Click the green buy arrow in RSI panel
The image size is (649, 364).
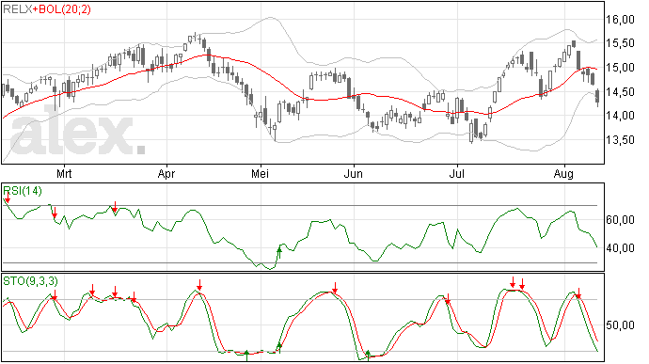coord(279,252)
